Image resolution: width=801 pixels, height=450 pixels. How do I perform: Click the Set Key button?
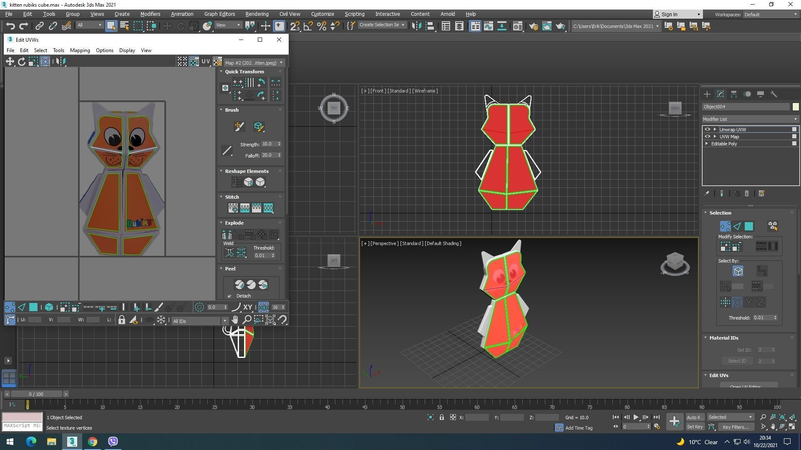click(695, 427)
